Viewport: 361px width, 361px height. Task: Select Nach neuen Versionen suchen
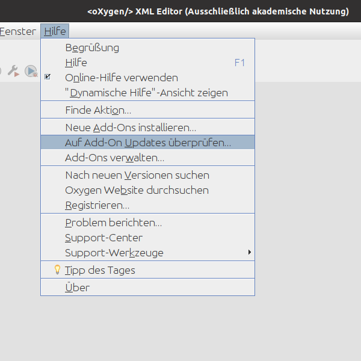(137, 175)
